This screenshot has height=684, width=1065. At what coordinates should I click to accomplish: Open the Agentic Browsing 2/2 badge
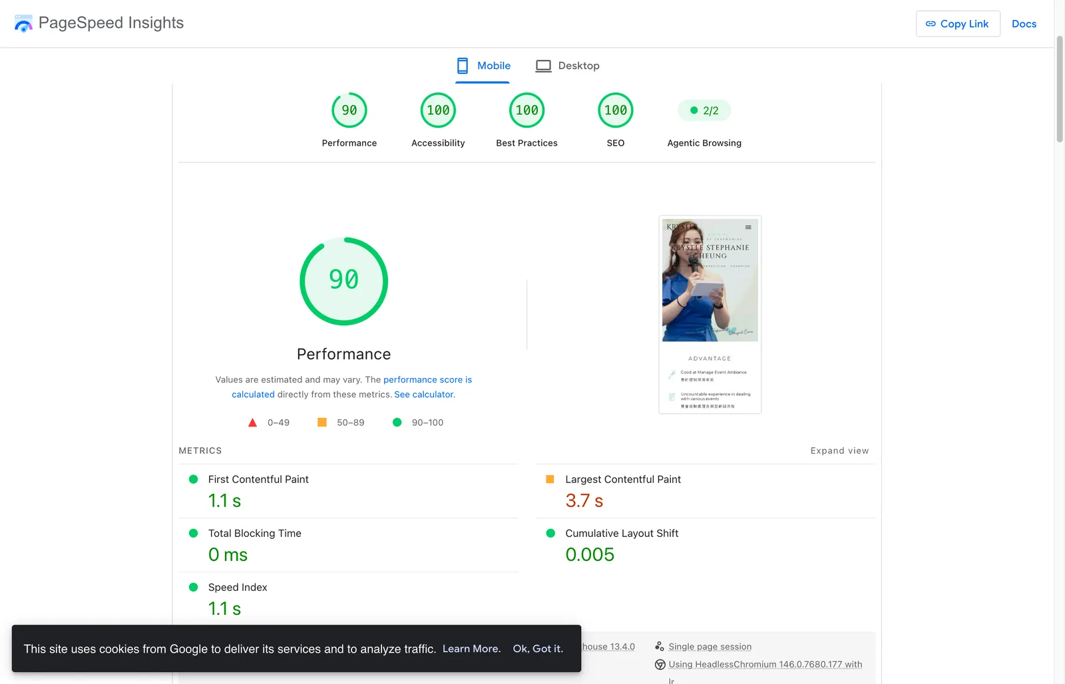pyautogui.click(x=704, y=110)
